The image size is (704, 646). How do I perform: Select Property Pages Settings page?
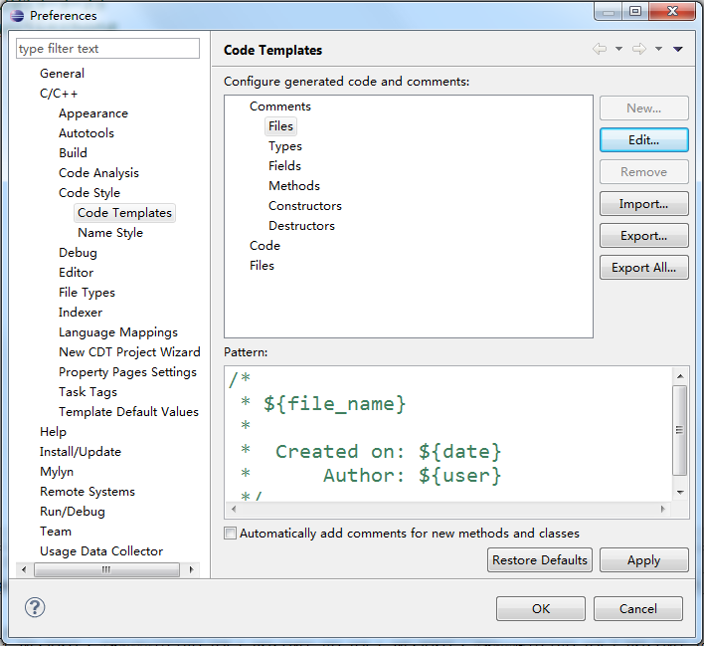point(127,372)
